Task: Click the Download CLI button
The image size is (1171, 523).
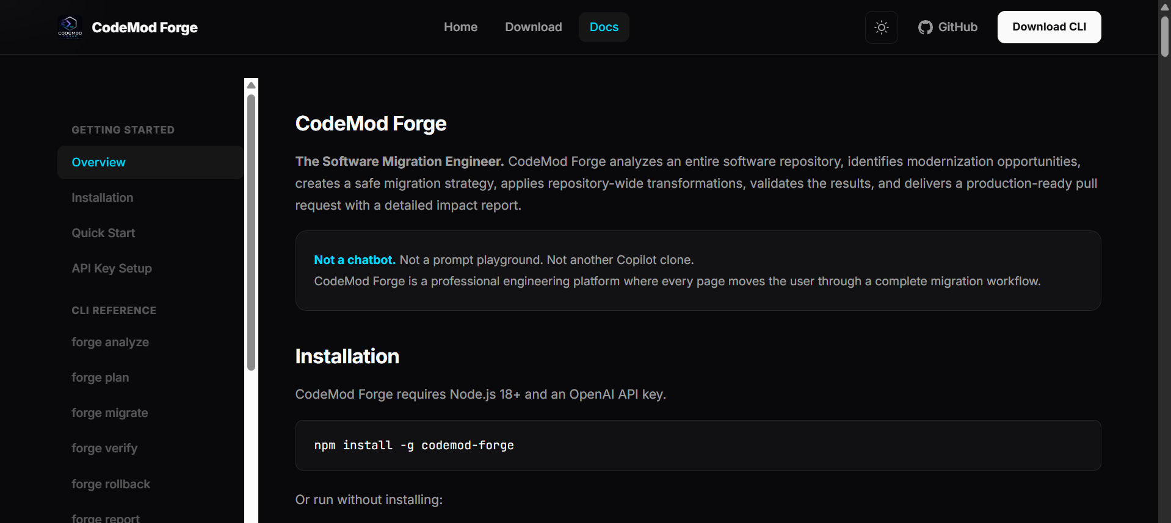Action: pos(1049,27)
